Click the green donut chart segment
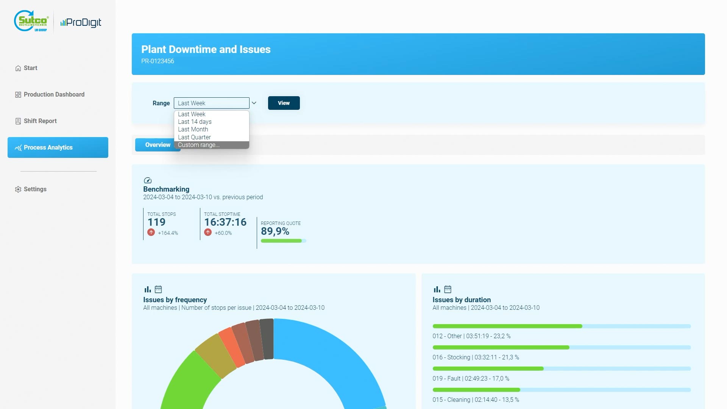Screen dimensions: 727x409 tap(189, 382)
